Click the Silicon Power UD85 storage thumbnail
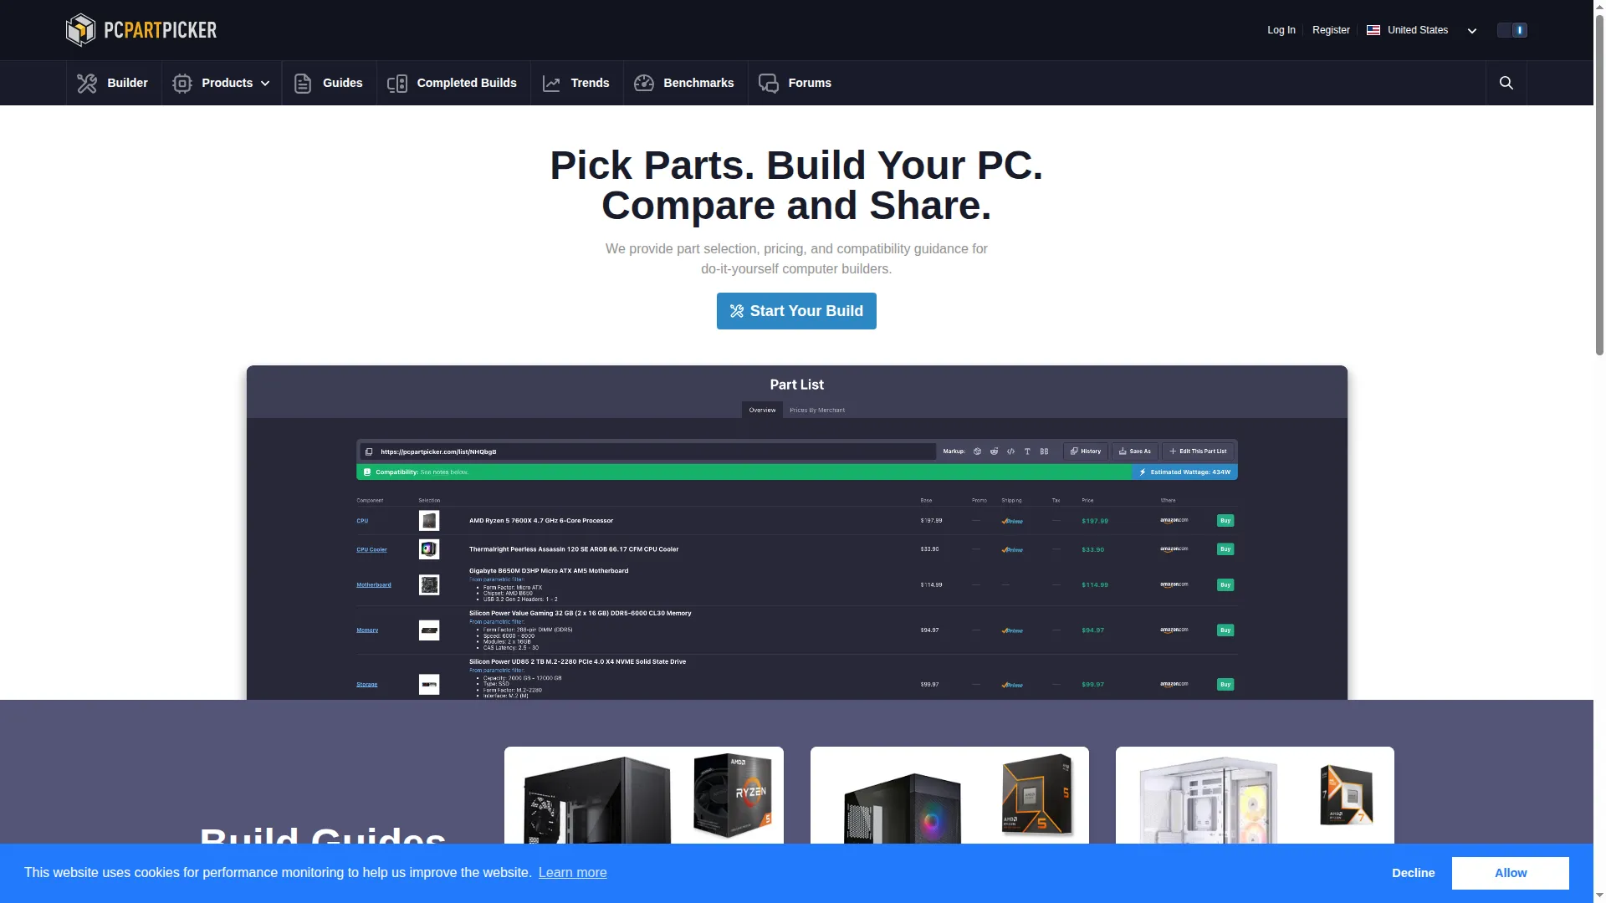This screenshot has width=1606, height=903. click(429, 685)
